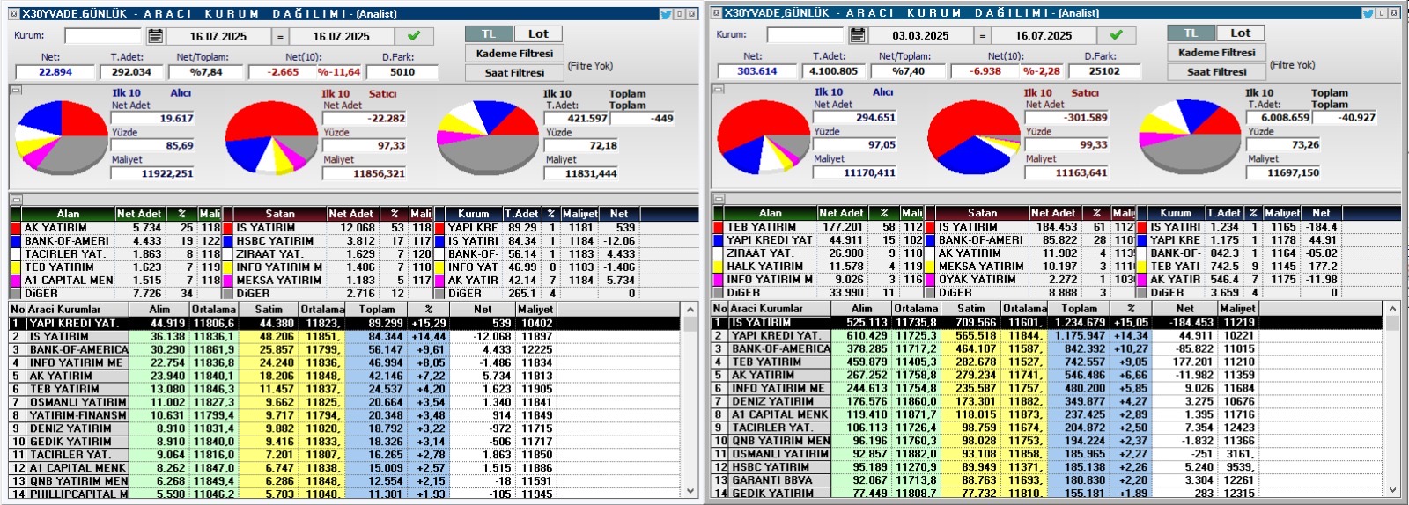Collapse the pie chart panel in left window
The width and height of the screenshot is (1409, 505).
coord(16,90)
